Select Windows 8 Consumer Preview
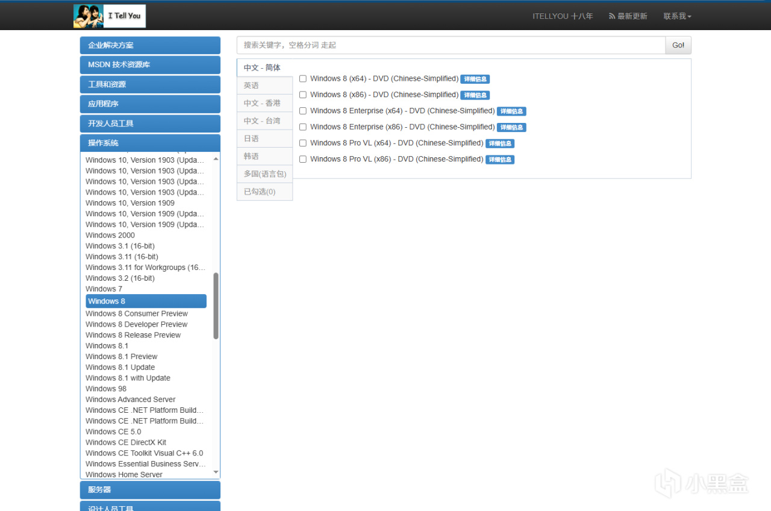 137,313
